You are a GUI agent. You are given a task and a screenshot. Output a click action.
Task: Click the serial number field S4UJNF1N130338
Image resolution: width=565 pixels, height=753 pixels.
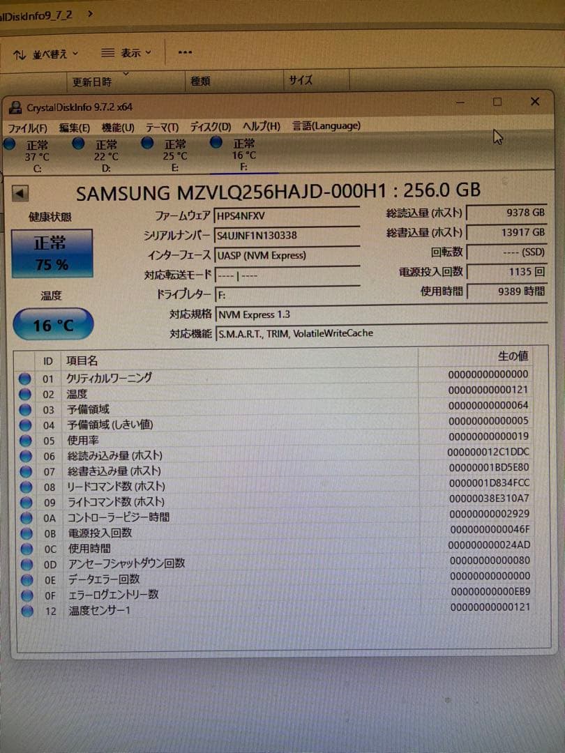point(287,236)
